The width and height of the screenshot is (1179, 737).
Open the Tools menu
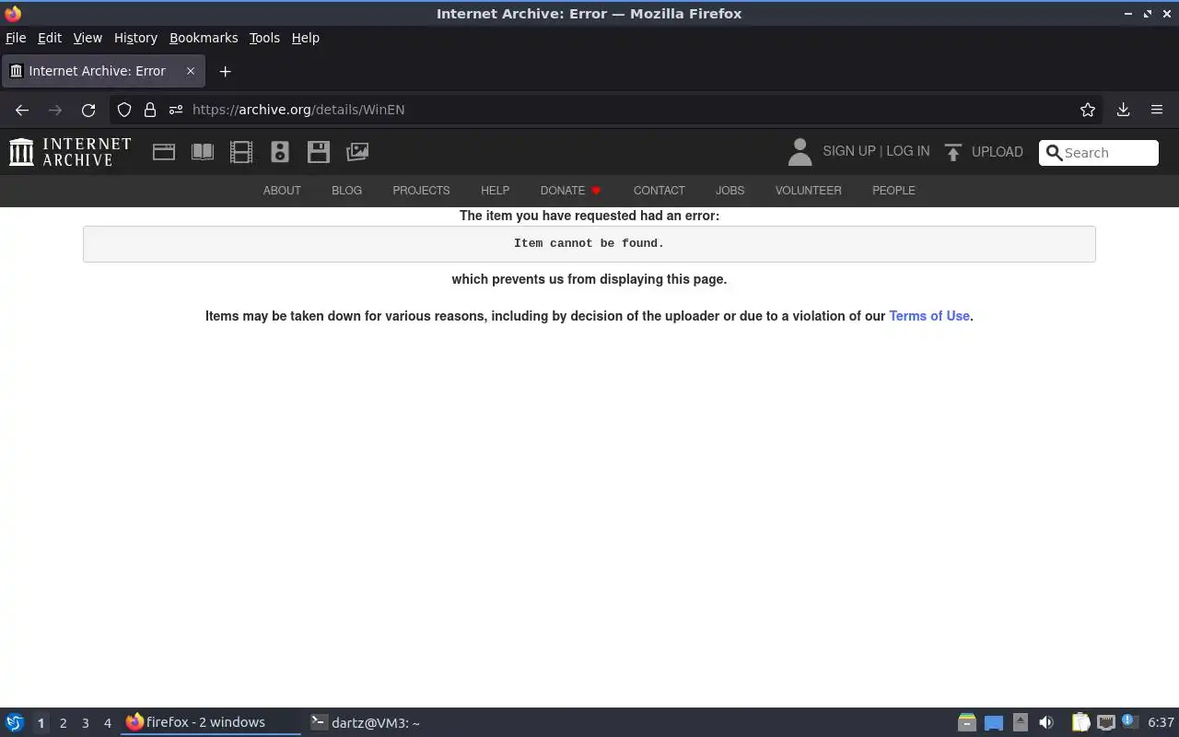pyautogui.click(x=264, y=38)
